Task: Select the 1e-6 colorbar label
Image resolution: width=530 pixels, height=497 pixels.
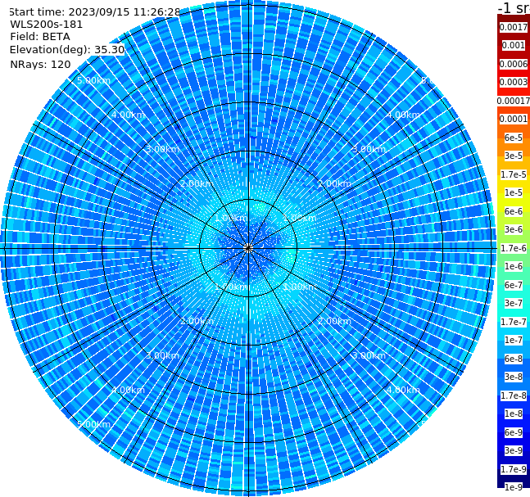Action: coord(514,266)
